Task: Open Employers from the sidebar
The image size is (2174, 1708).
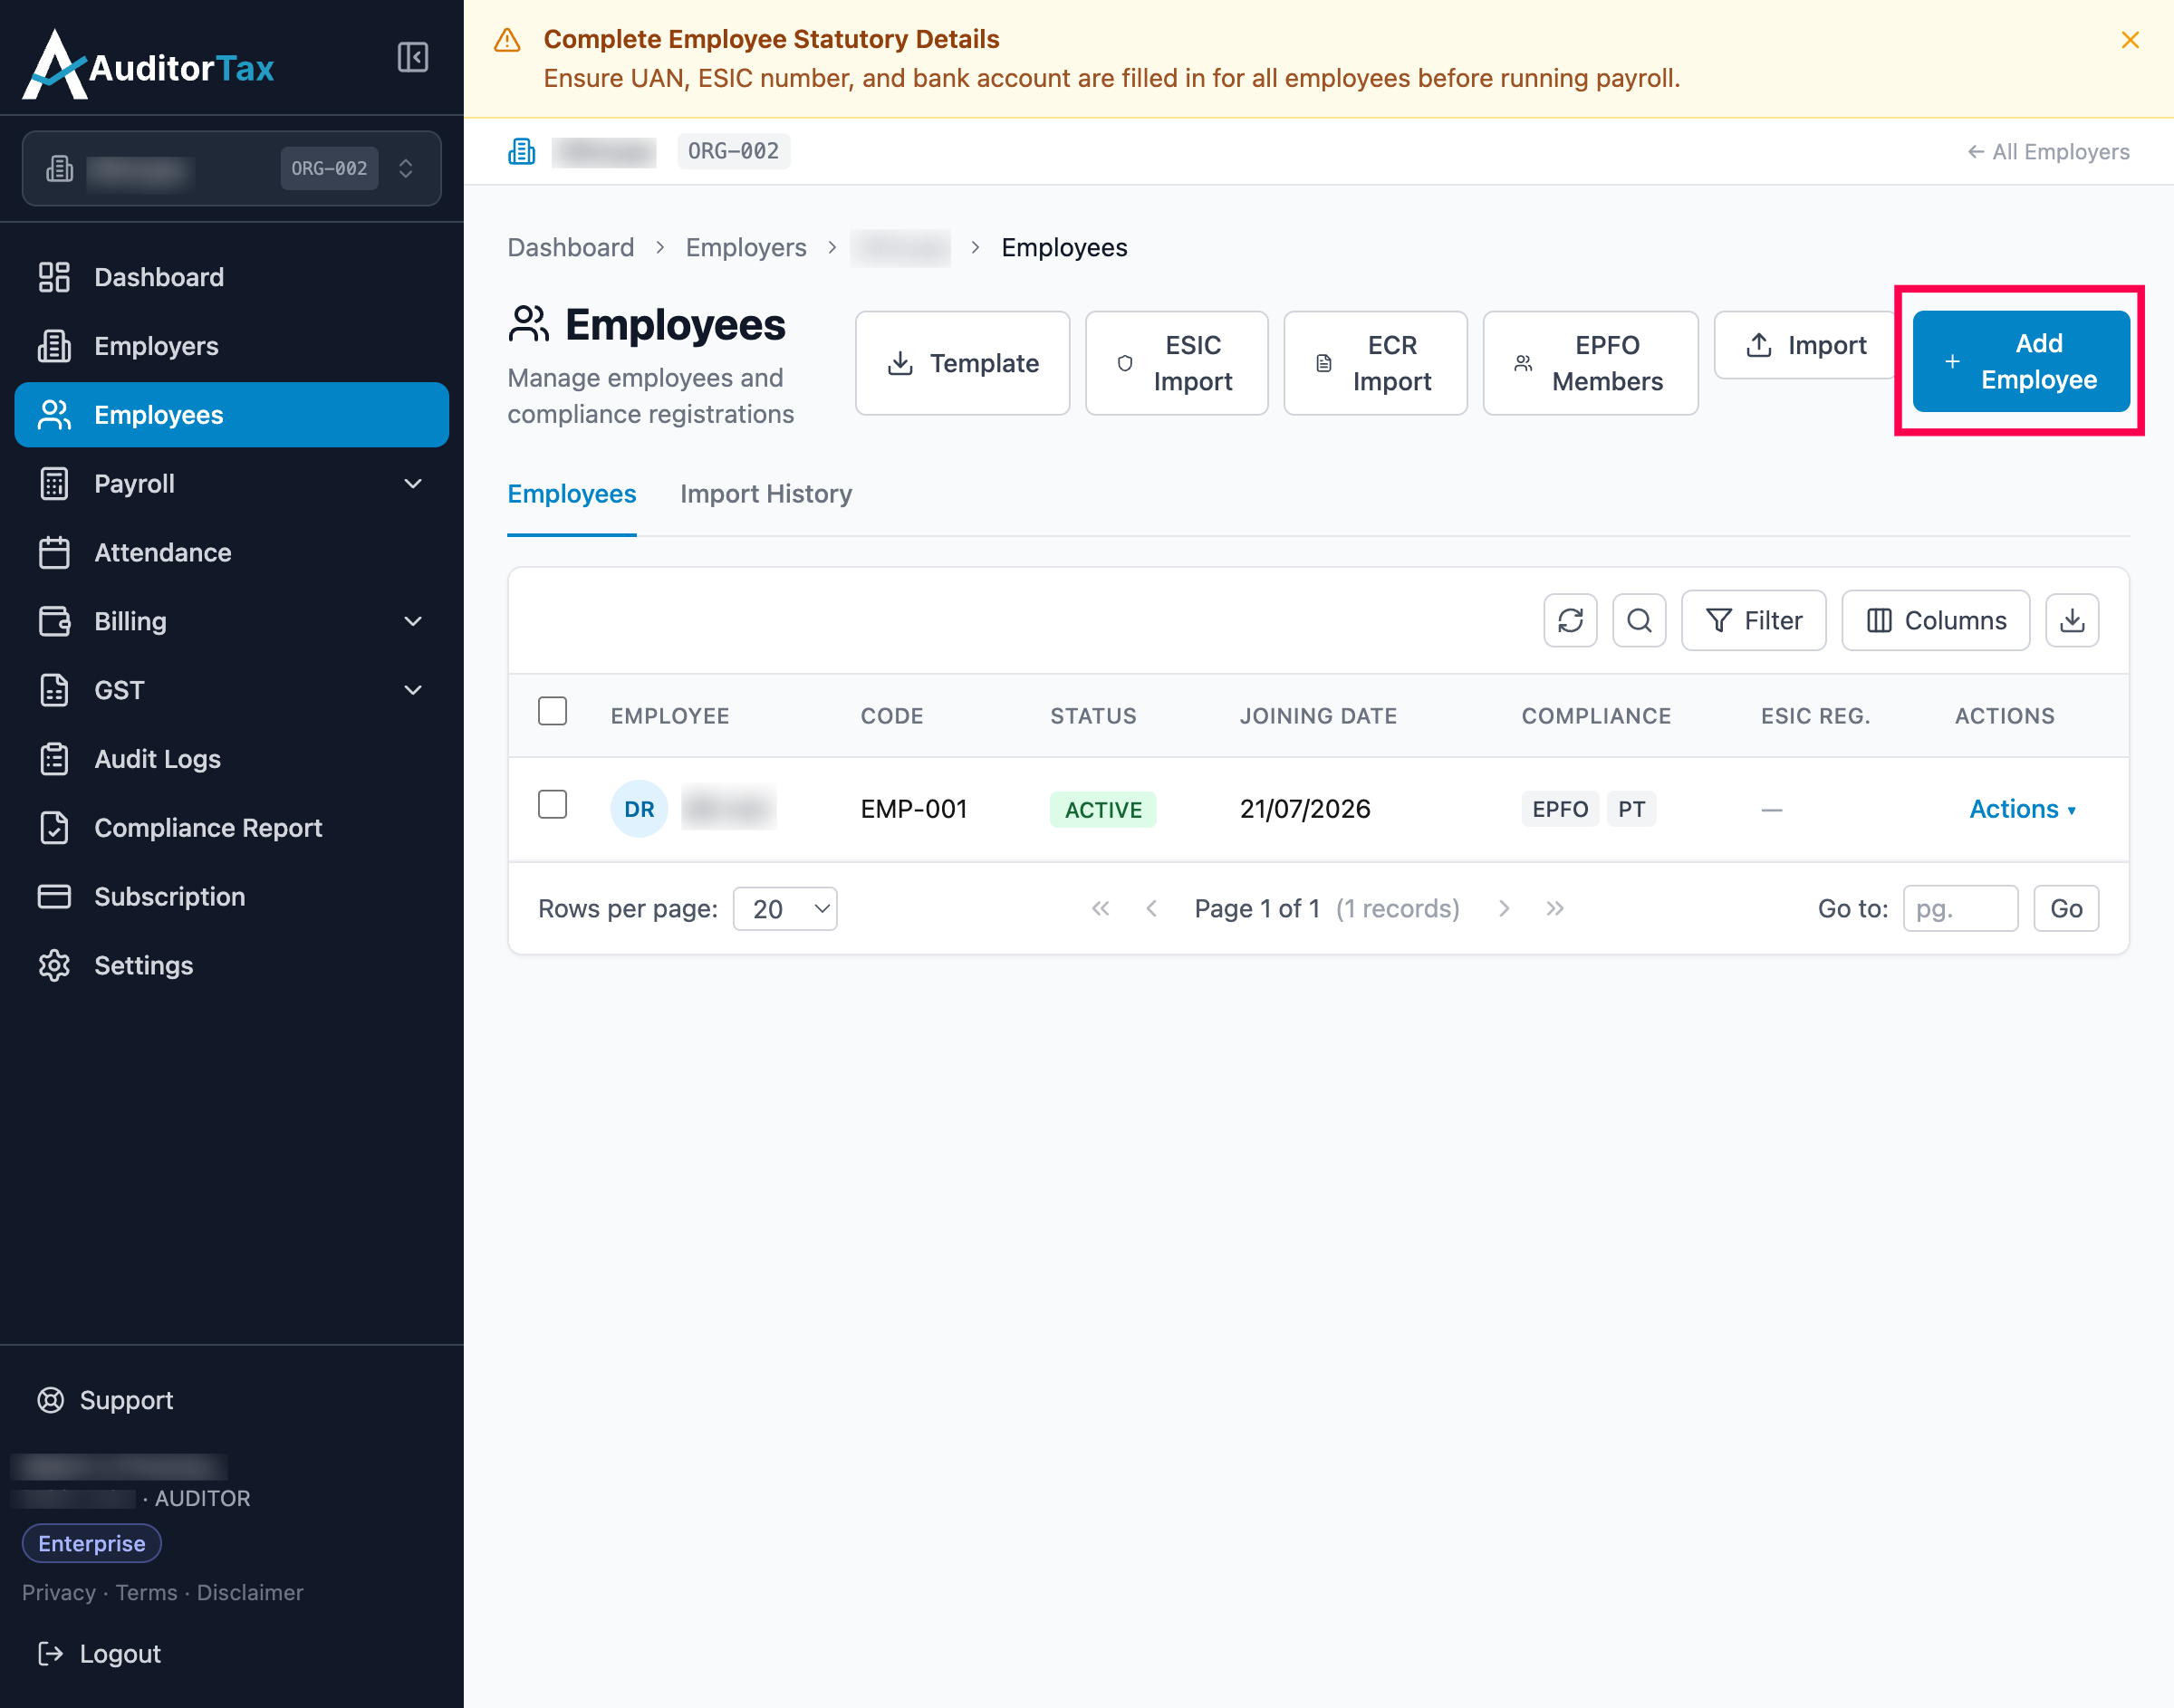Action: point(232,346)
